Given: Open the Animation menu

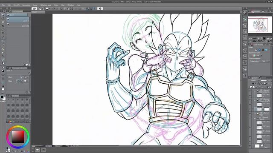Looking at the screenshot, I should tap(26, 5).
